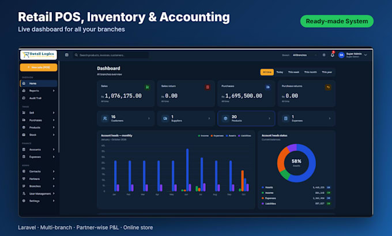Open the 16 Customers tile arrow
This screenshot has width=392, height=236.
pos(149,118)
